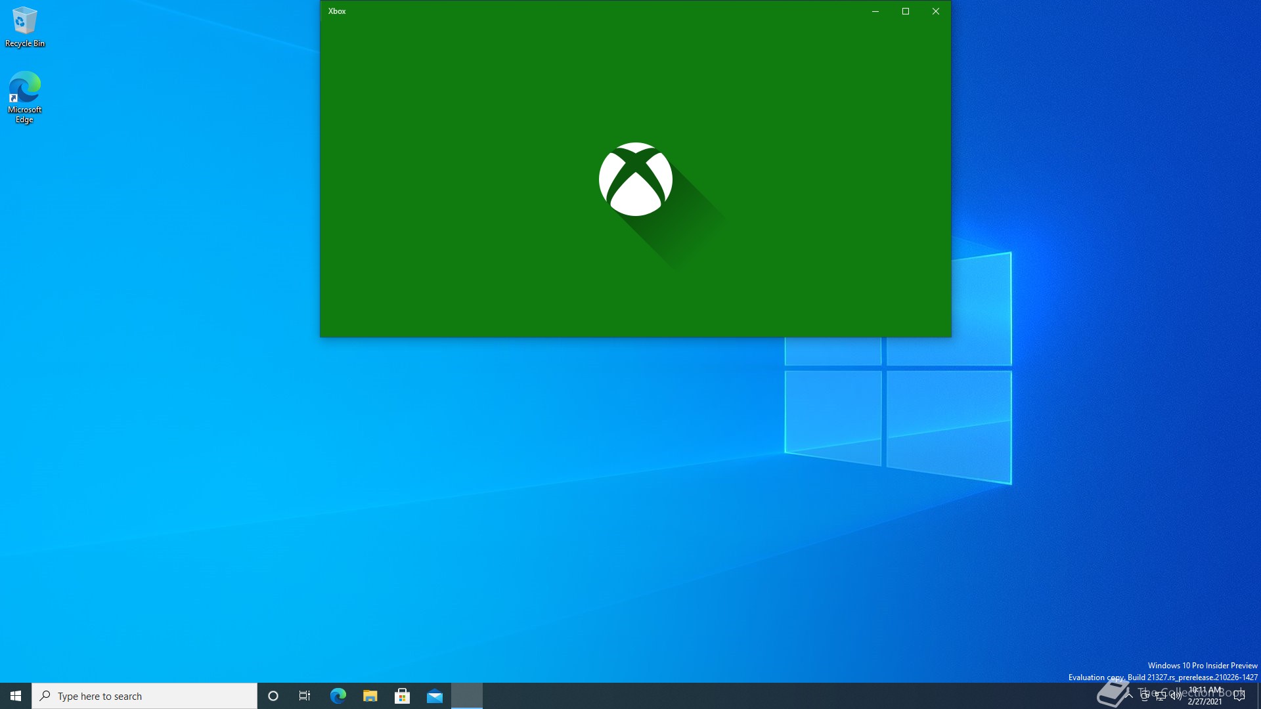Select the Microsoft Edge desktop shortcut
The image size is (1261, 709).
tap(24, 97)
